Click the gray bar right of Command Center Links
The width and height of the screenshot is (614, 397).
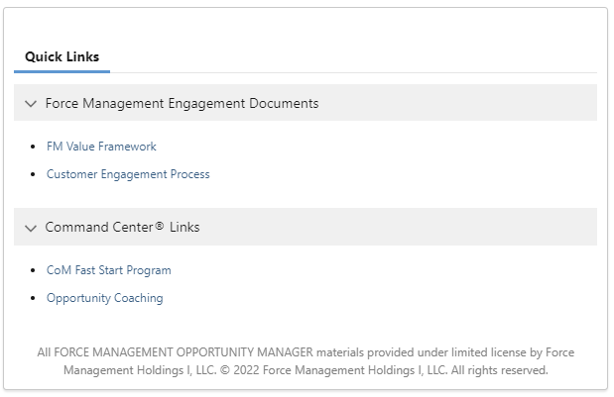pyautogui.click(x=397, y=227)
